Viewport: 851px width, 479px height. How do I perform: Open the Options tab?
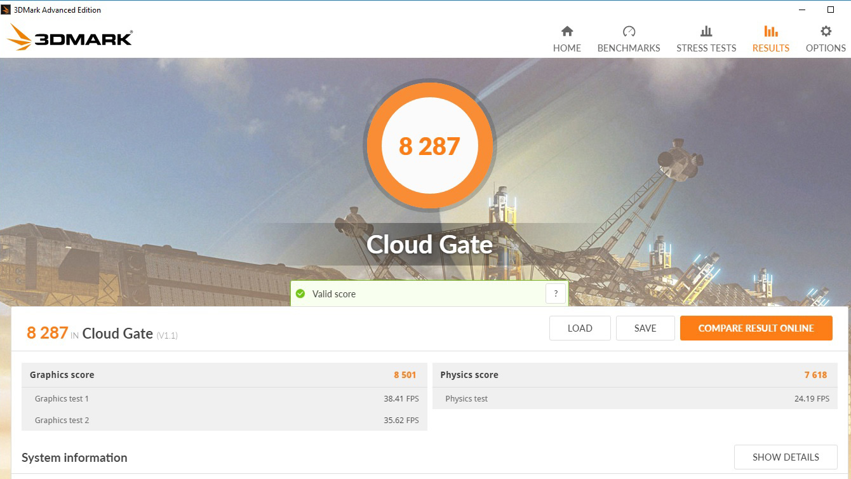coord(826,39)
